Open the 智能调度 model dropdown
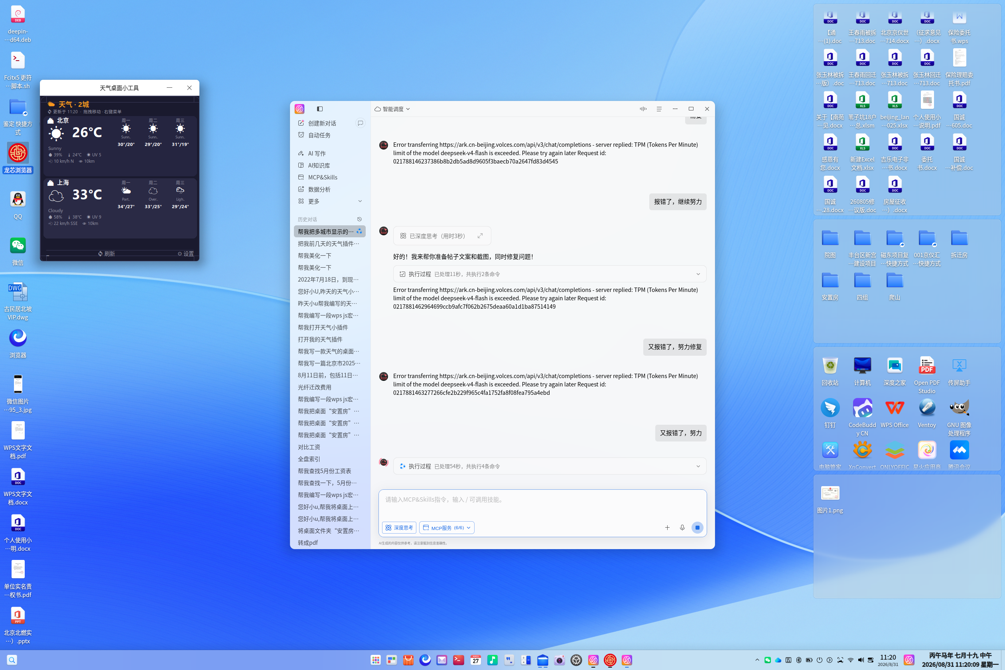The height and width of the screenshot is (670, 1005). (x=392, y=109)
